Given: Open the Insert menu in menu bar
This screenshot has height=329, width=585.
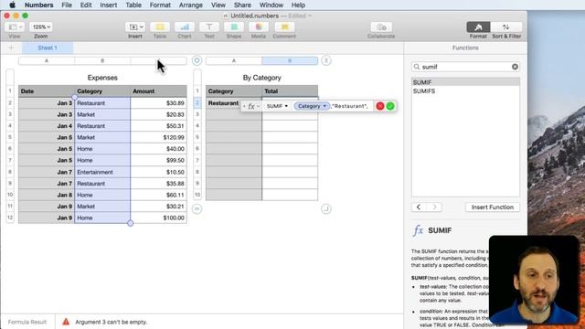Looking at the screenshot, I should point(108,5).
